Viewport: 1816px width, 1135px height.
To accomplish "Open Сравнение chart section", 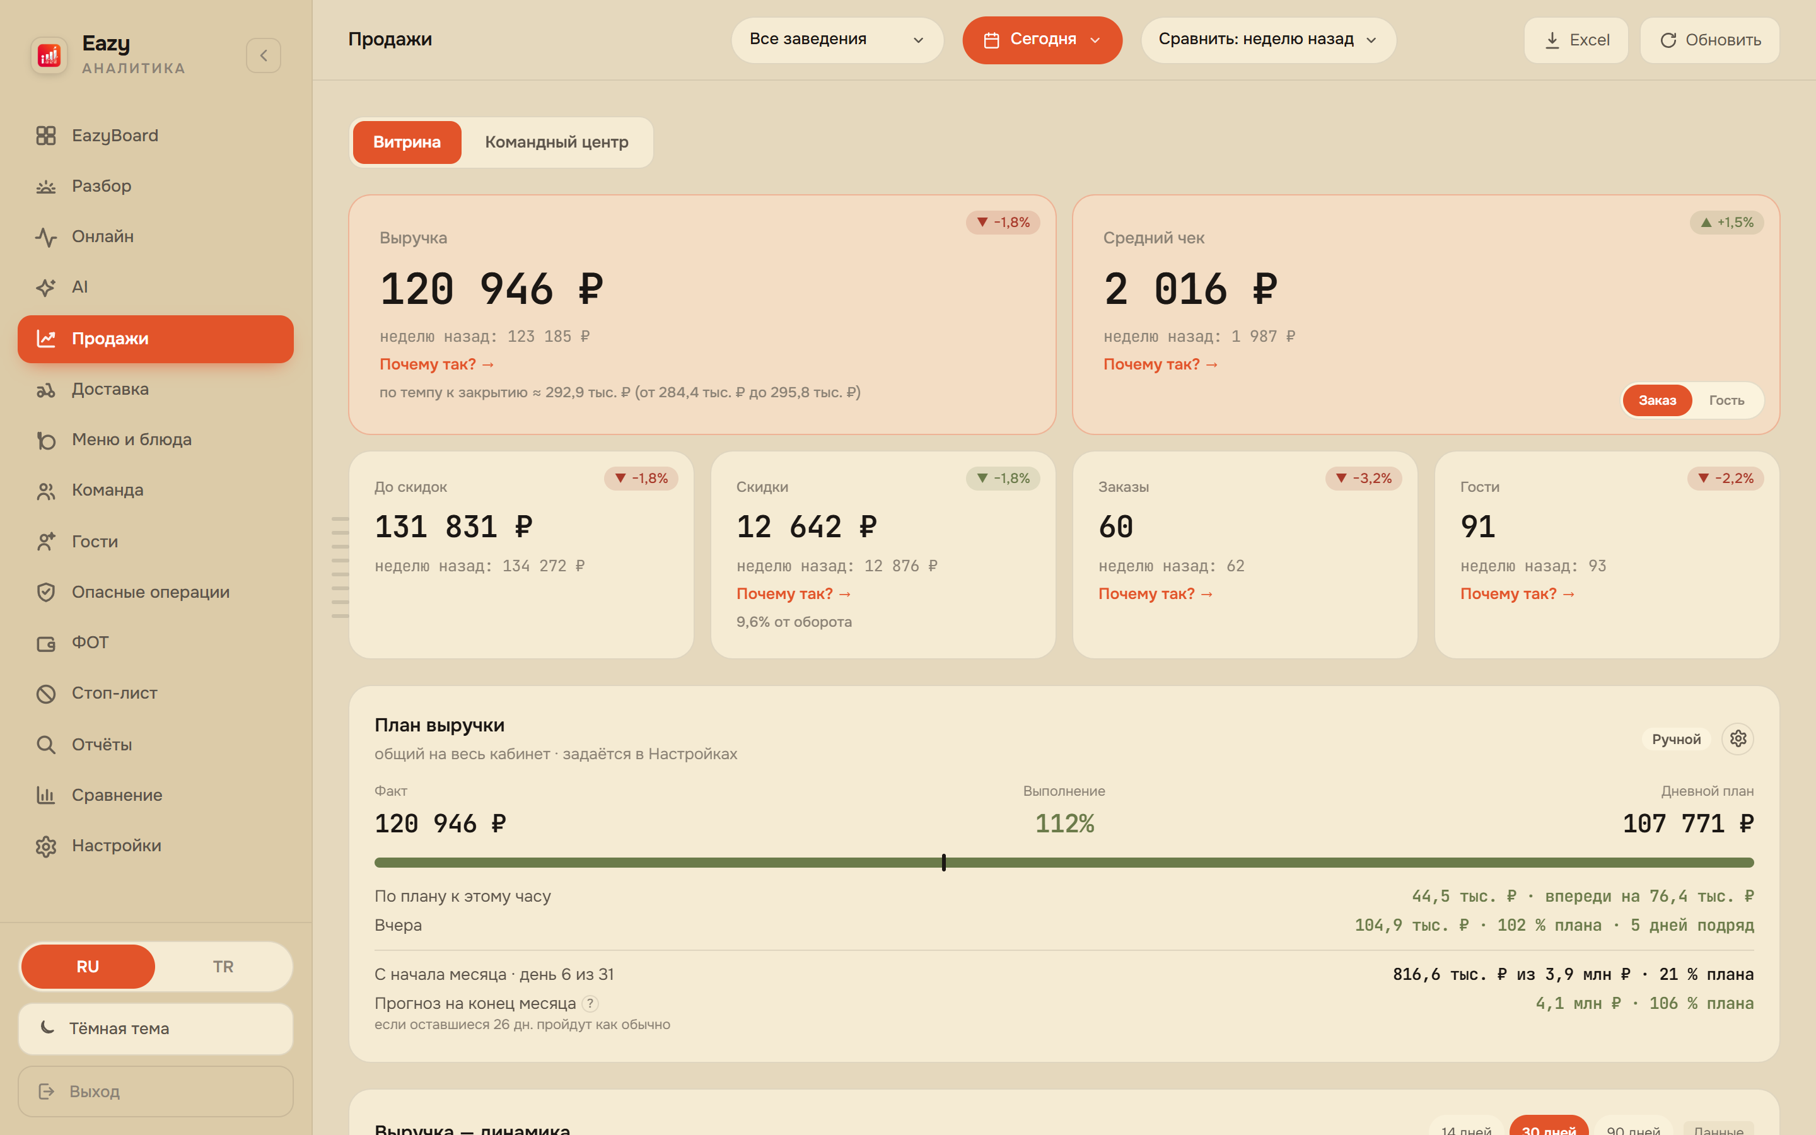I will click(x=155, y=794).
